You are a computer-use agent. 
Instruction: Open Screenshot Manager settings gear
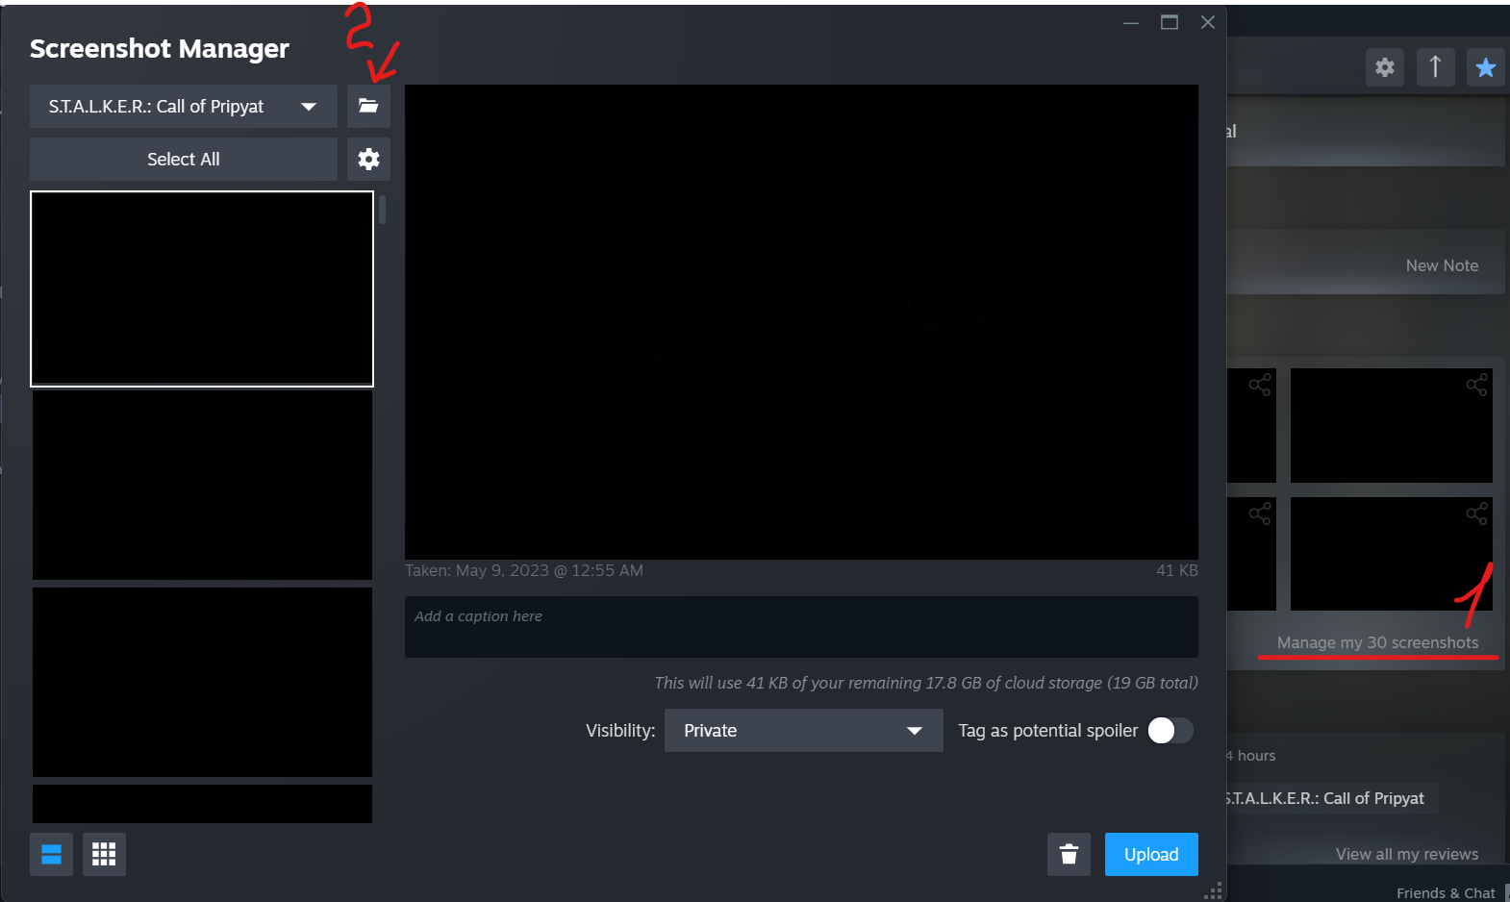point(368,159)
